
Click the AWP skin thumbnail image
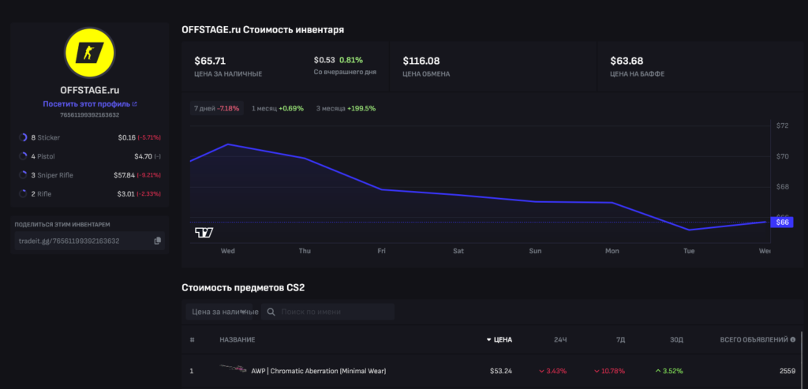coord(233,370)
